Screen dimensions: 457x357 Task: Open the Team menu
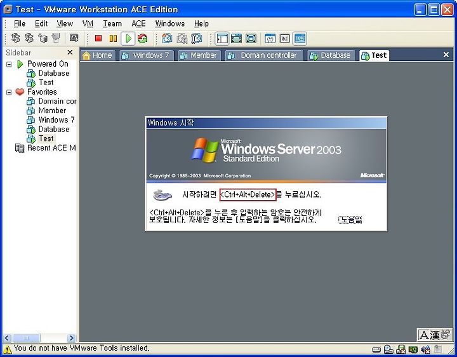click(112, 24)
